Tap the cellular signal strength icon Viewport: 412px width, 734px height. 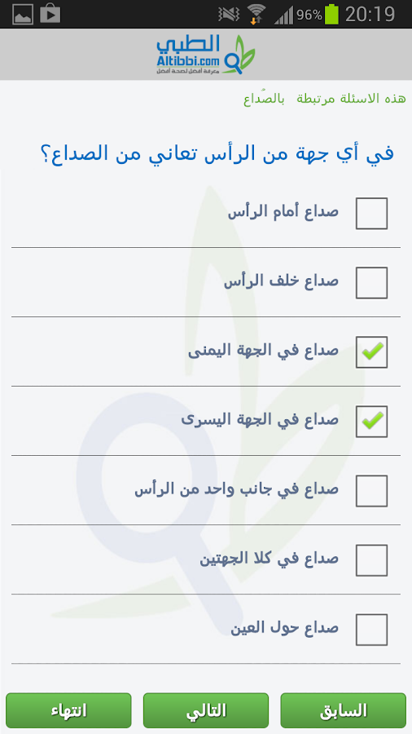point(283,15)
